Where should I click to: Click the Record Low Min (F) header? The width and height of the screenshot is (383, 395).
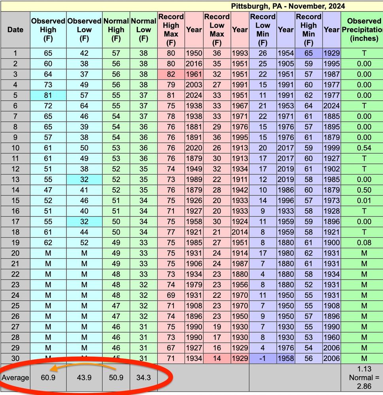(263, 30)
